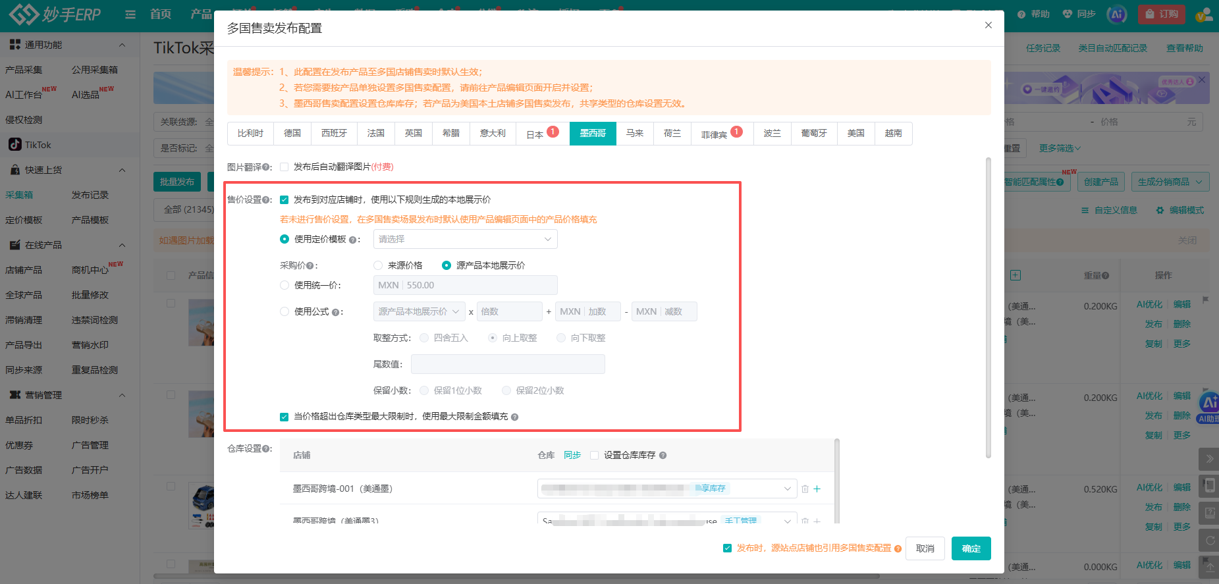The width and height of the screenshot is (1219, 584).
Task: Collapse the 在线产品 sidebar section
Action: point(122,245)
